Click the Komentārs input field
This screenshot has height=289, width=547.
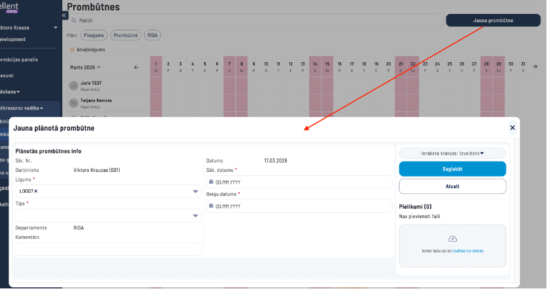[x=108, y=249]
